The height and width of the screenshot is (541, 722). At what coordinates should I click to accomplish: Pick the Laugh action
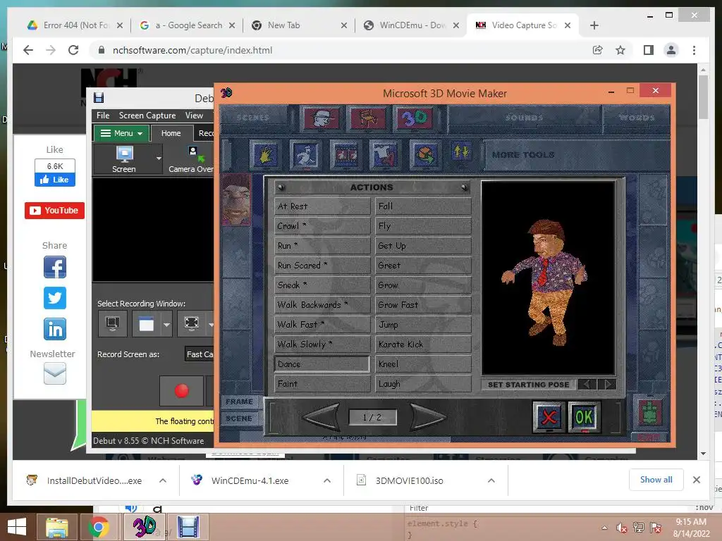point(423,384)
